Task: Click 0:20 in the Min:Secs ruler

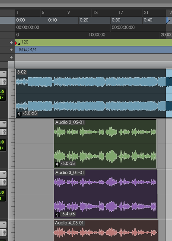Action: click(84, 20)
